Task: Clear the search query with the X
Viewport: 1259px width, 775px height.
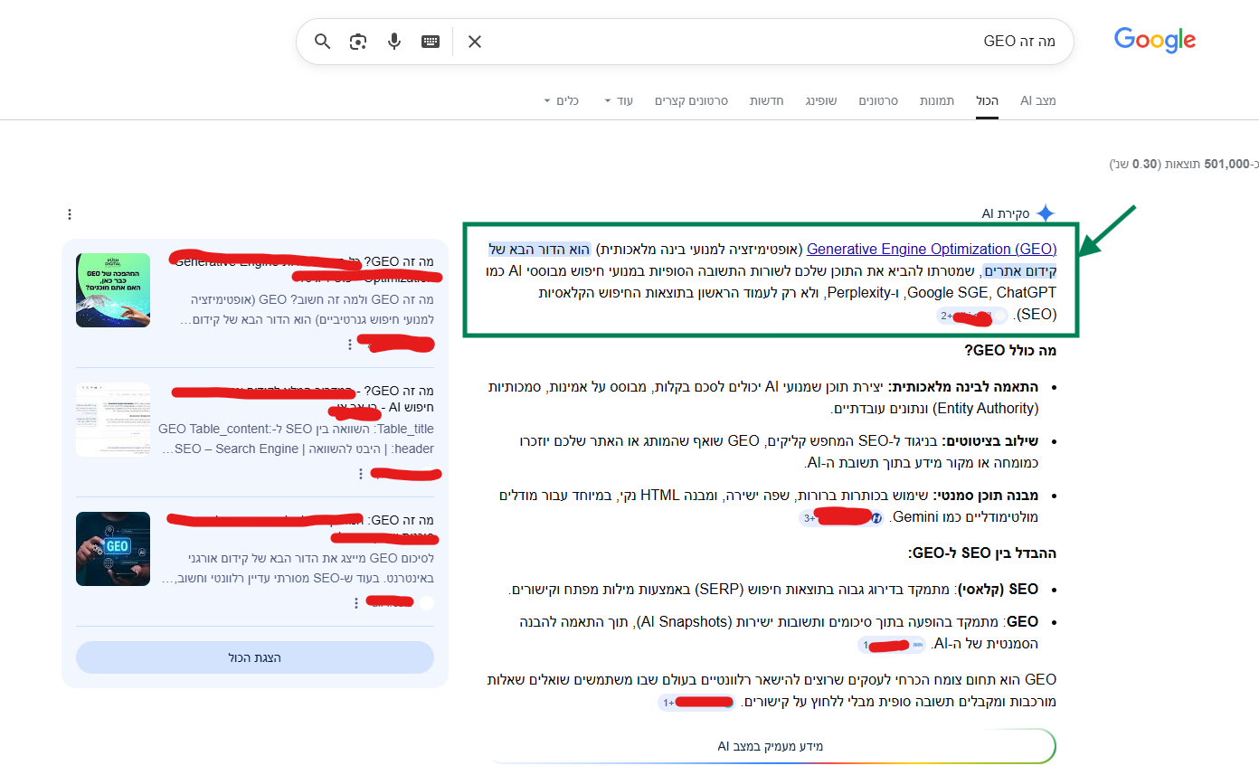Action: 475,41
